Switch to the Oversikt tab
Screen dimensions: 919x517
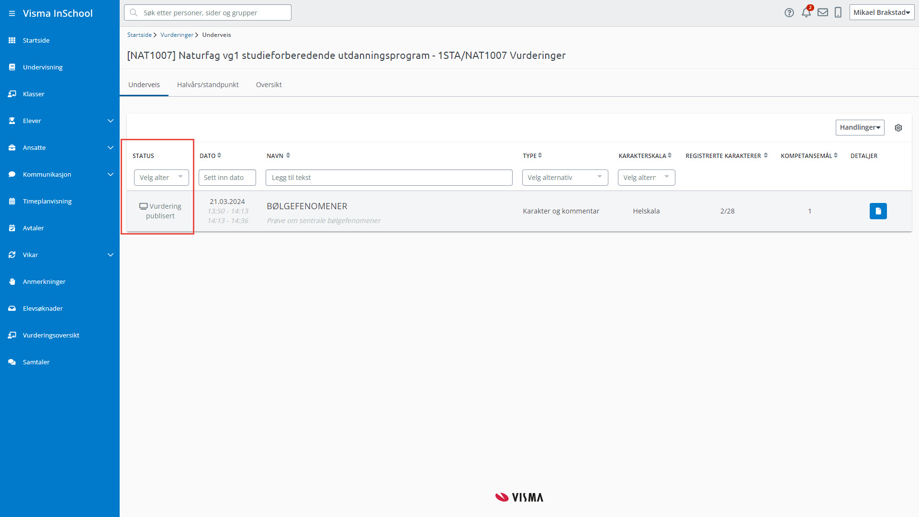(x=269, y=85)
